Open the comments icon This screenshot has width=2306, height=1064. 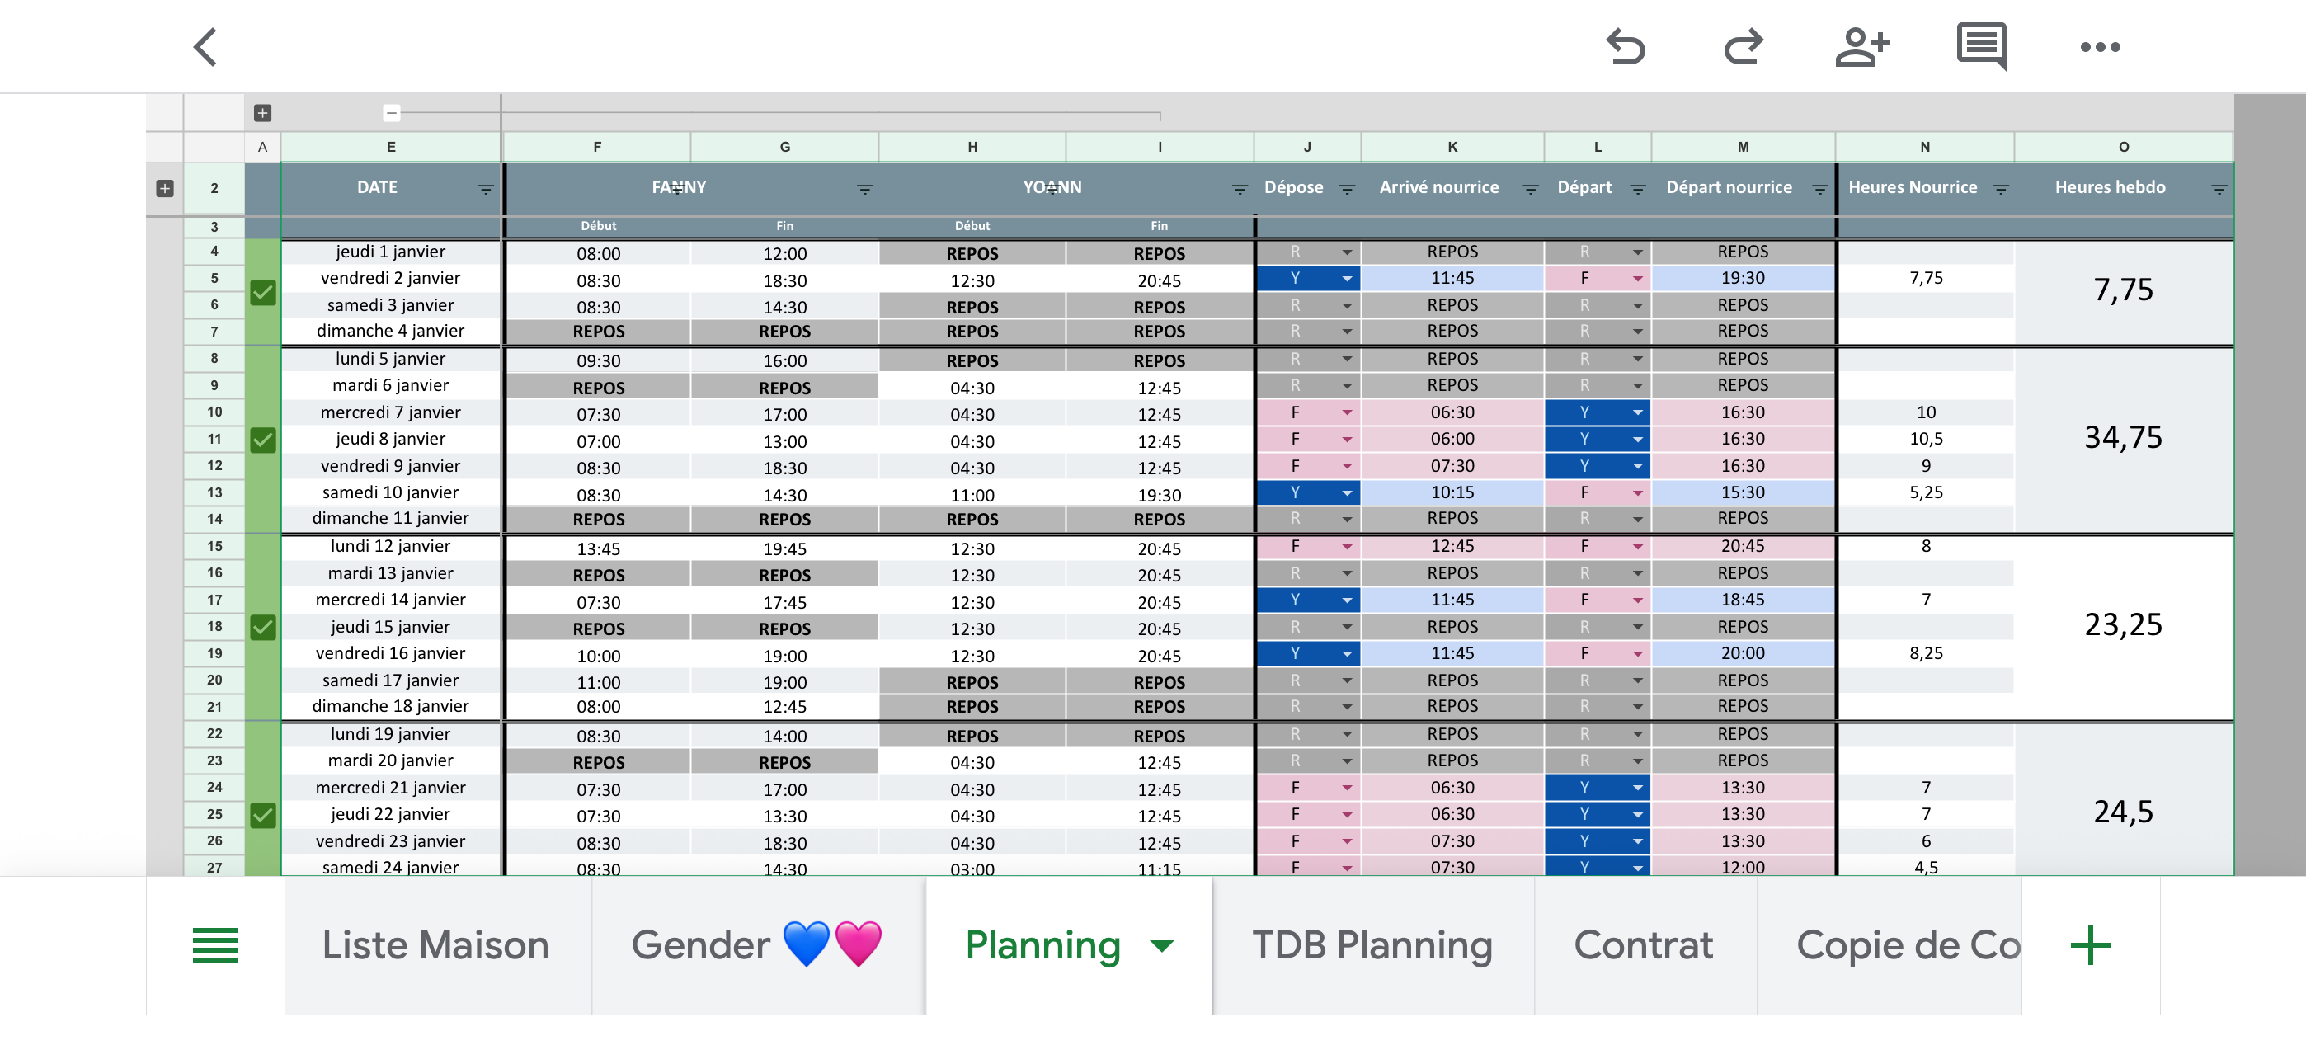tap(1981, 46)
